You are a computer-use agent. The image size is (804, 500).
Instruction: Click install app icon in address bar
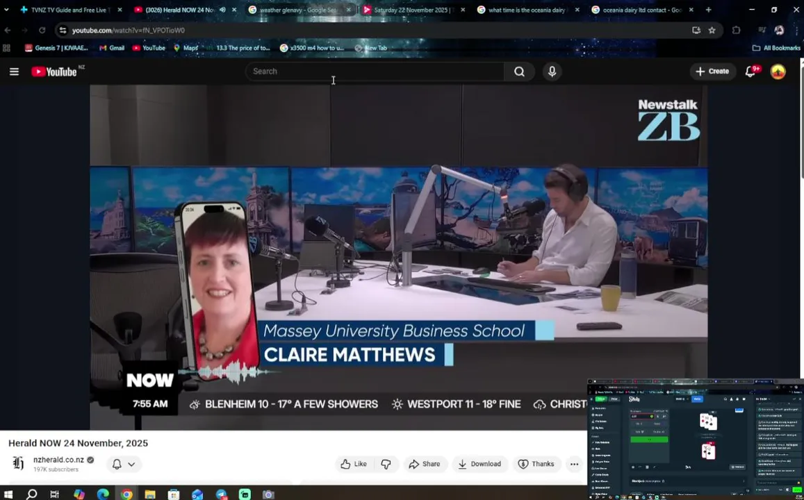point(696,31)
